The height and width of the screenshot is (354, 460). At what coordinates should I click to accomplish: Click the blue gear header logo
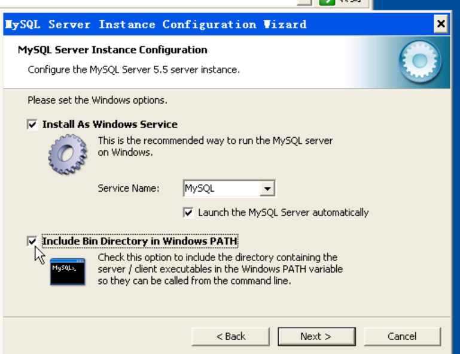pos(420,62)
